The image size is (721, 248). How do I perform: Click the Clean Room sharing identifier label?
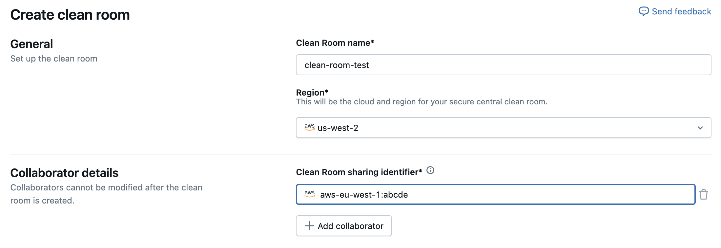[359, 172]
